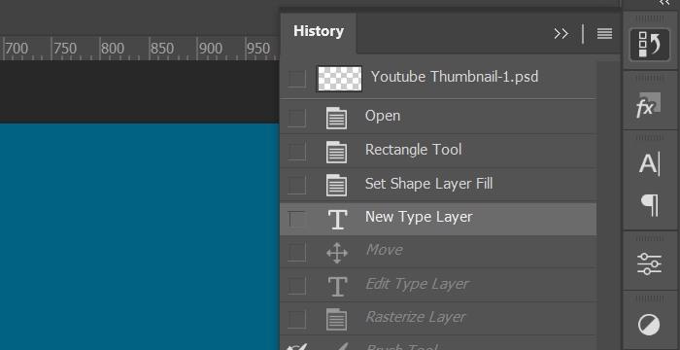Screen dimensions: 680x350
Task: Toggle source box beside Set Shape Layer Fill
Action: (x=296, y=185)
